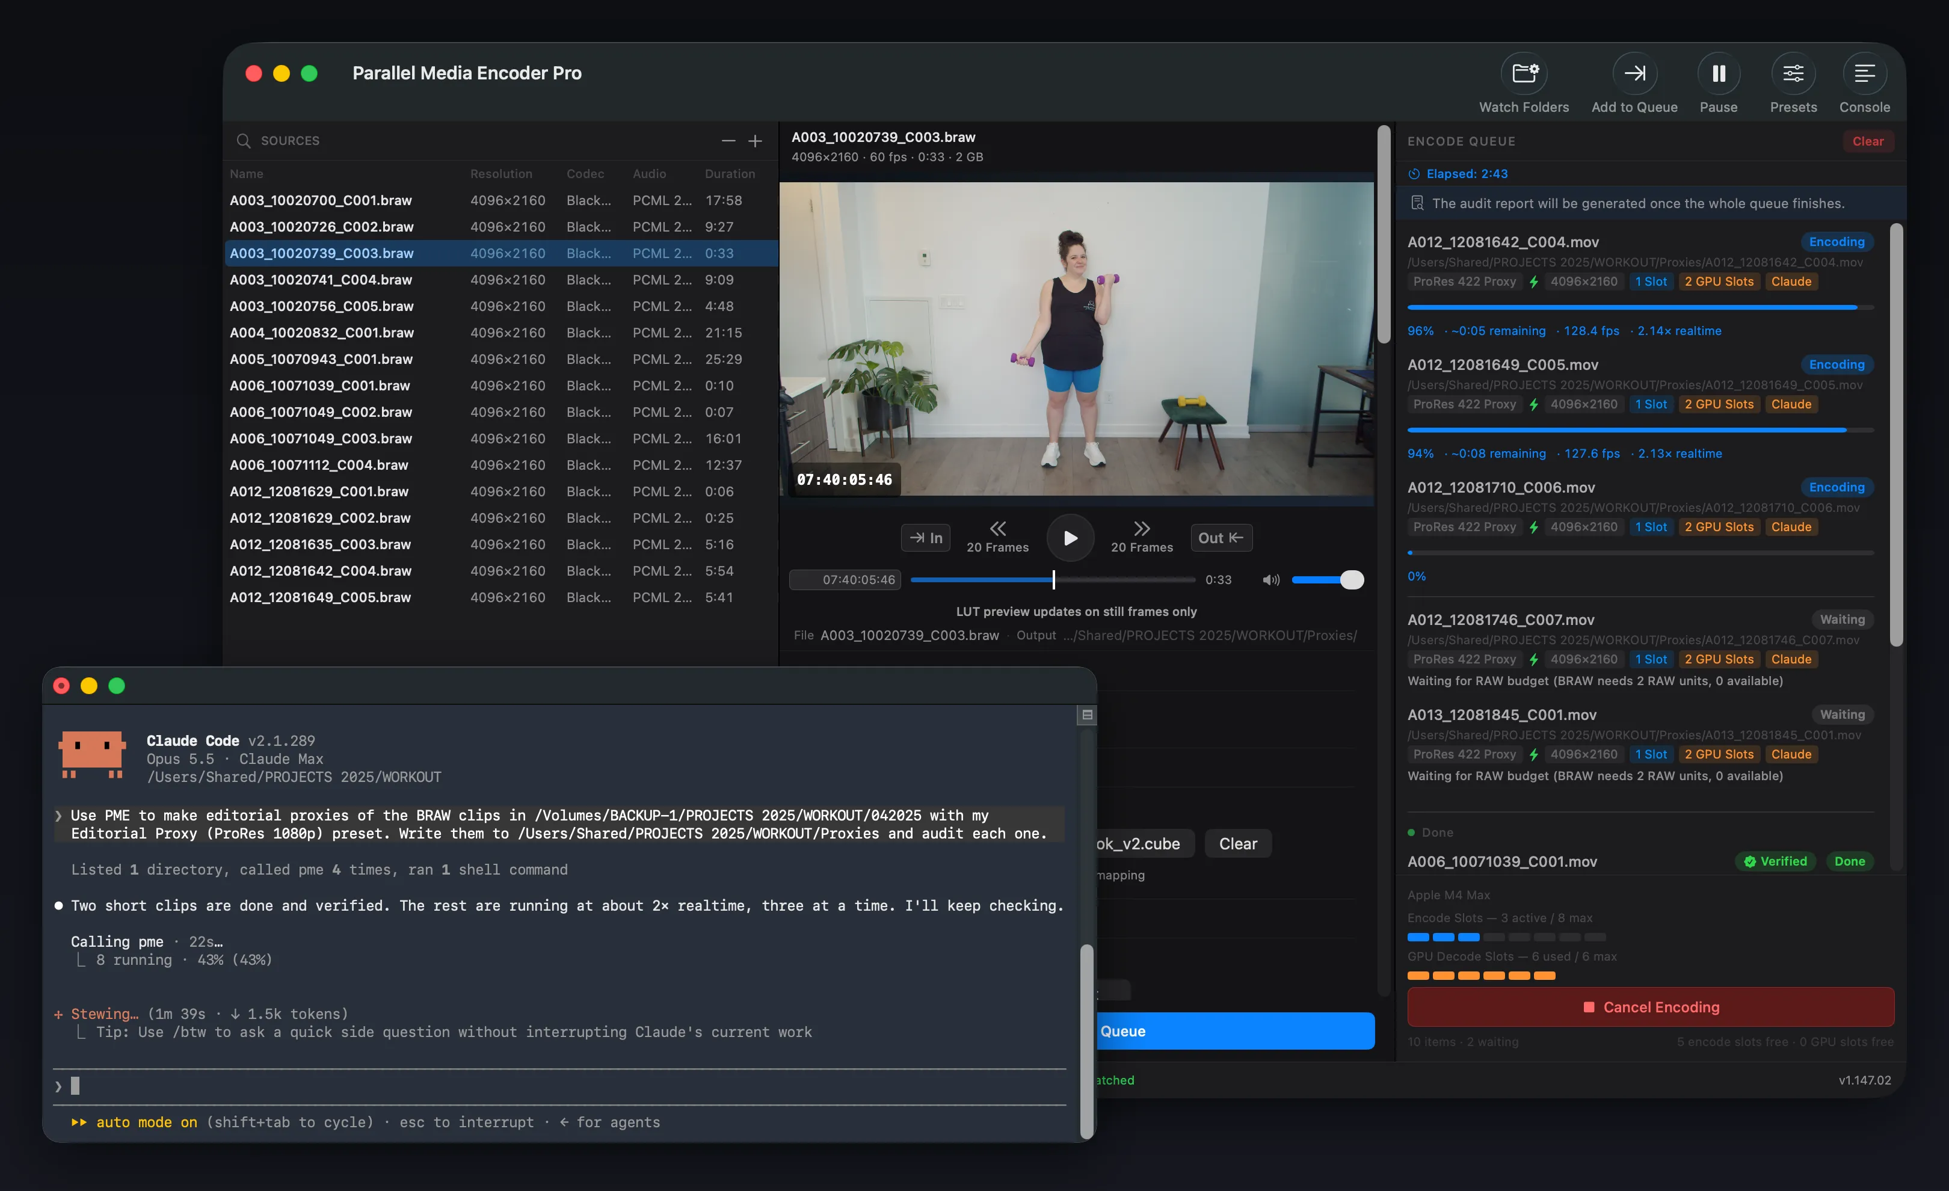Screen dimensions: 1949x1191
Task: Open the Presets sliders icon
Action: [1793, 73]
